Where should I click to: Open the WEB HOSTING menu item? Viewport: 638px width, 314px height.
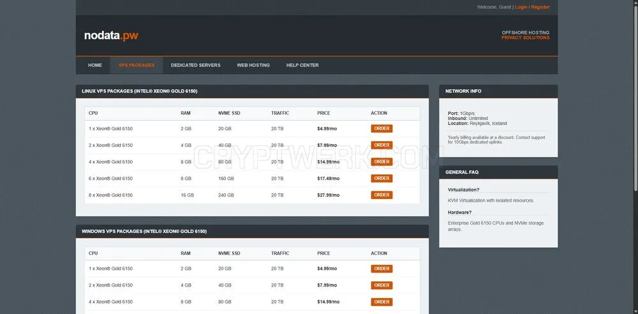[253, 65]
